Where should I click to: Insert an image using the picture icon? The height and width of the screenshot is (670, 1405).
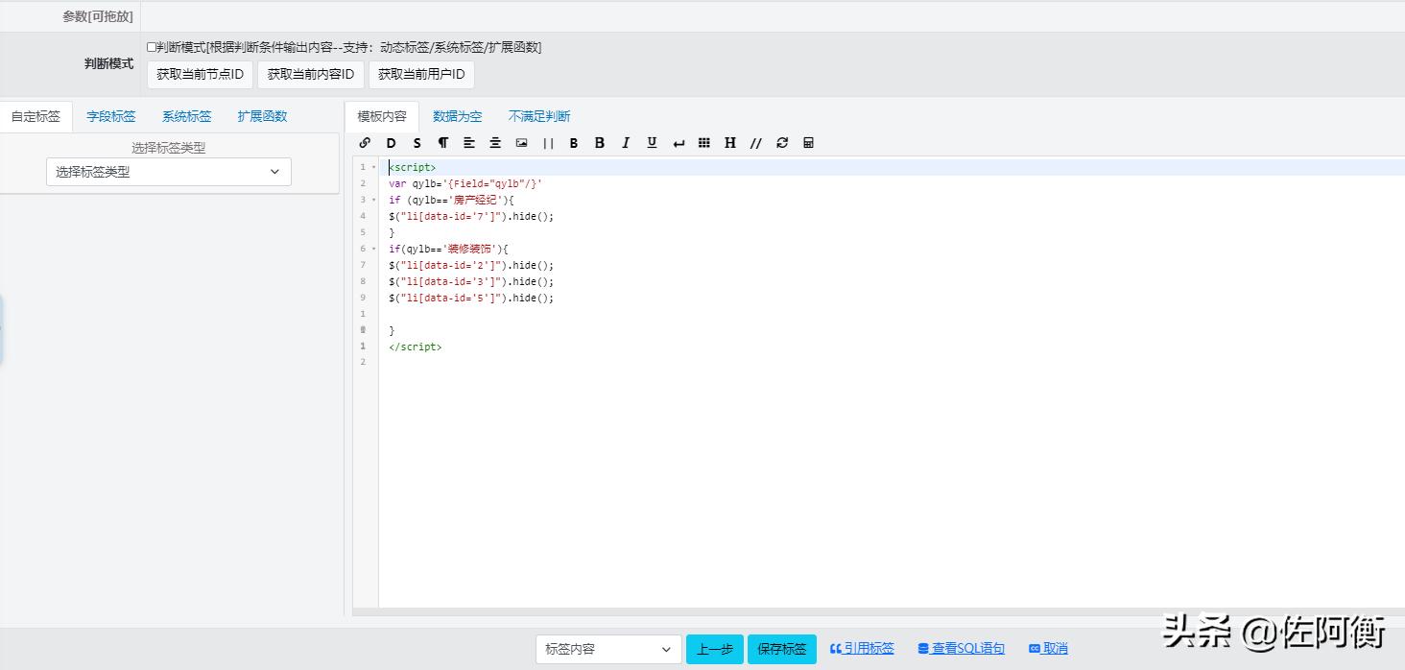520,142
